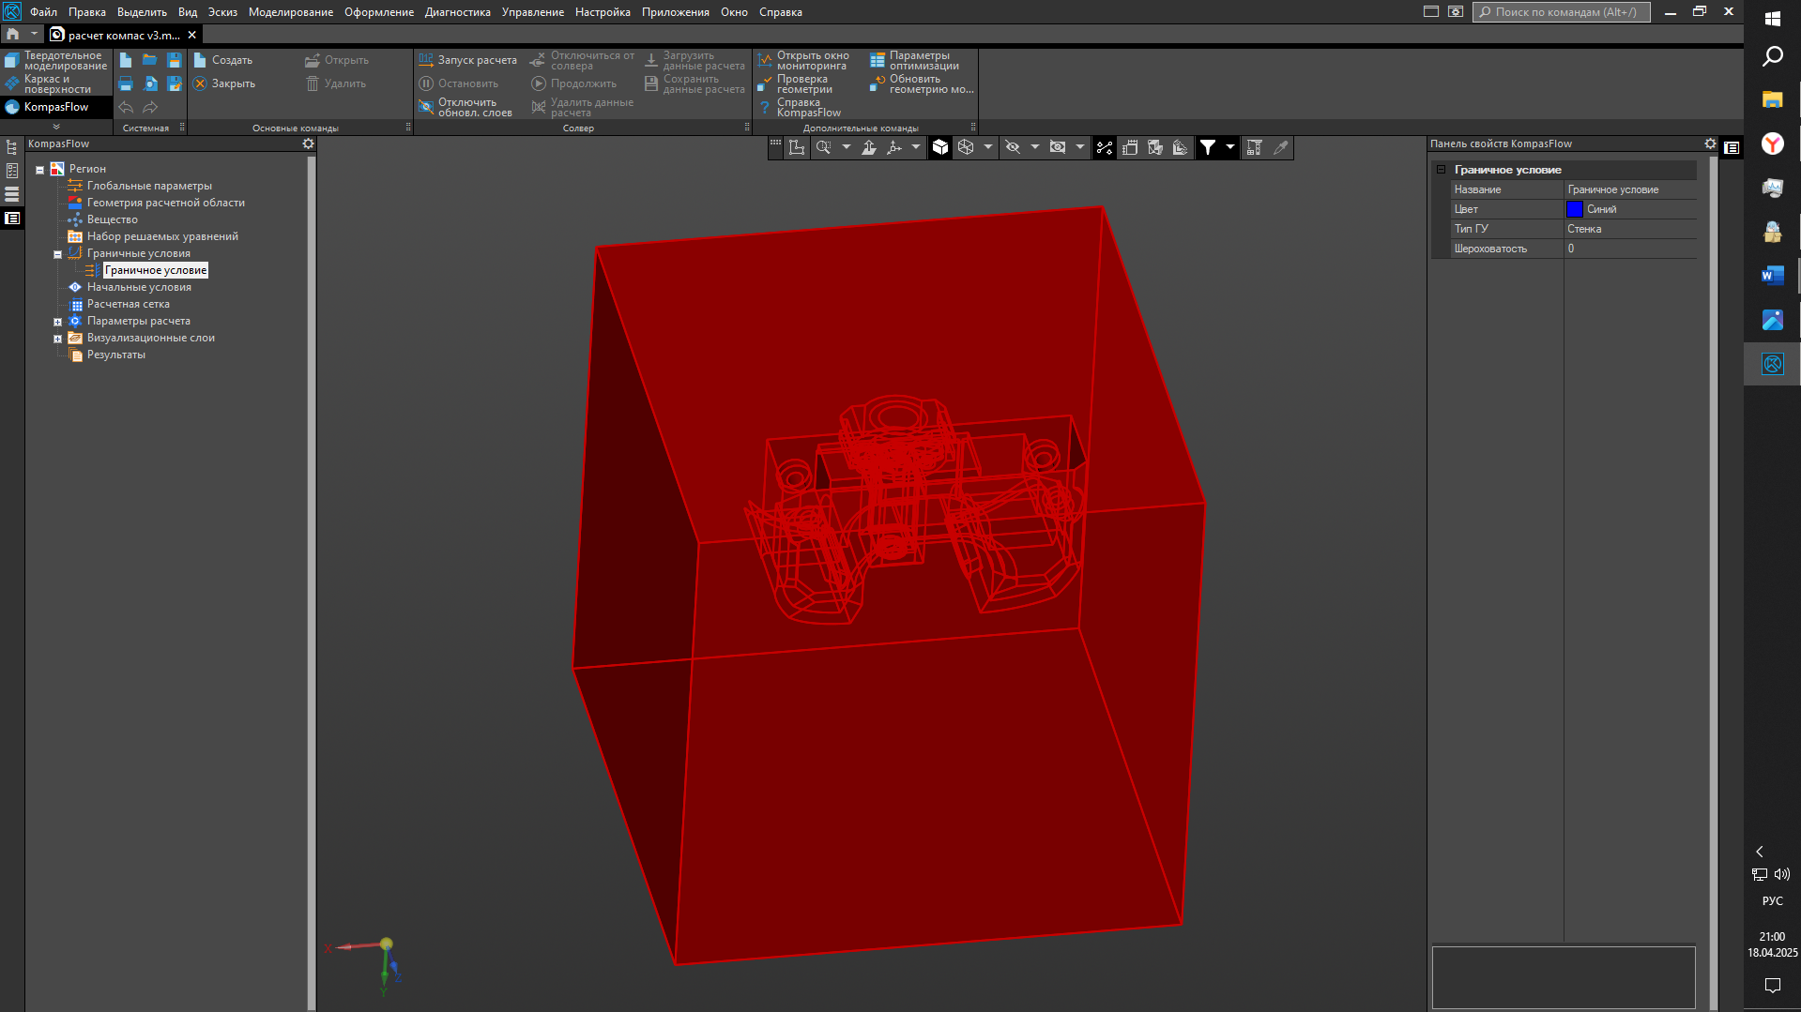Click the funnel filter icon in viewport toolbar

click(x=1208, y=147)
